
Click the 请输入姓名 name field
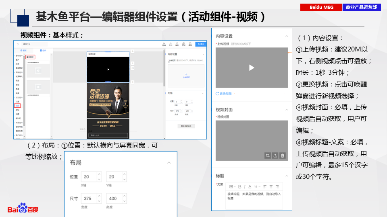pyautogui.click(x=108, y=135)
